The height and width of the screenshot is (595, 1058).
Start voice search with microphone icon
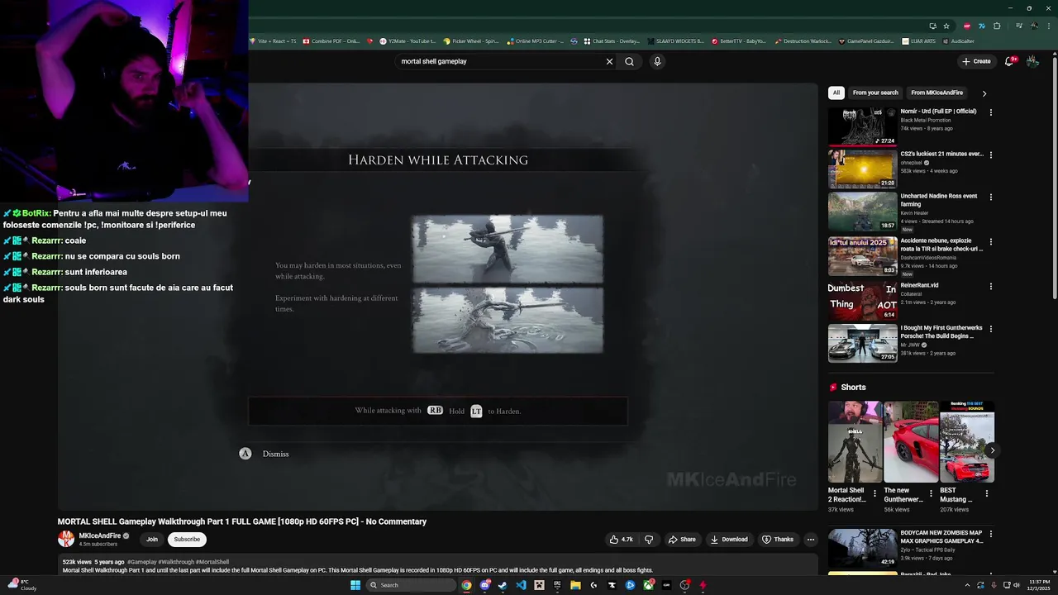[x=657, y=61]
